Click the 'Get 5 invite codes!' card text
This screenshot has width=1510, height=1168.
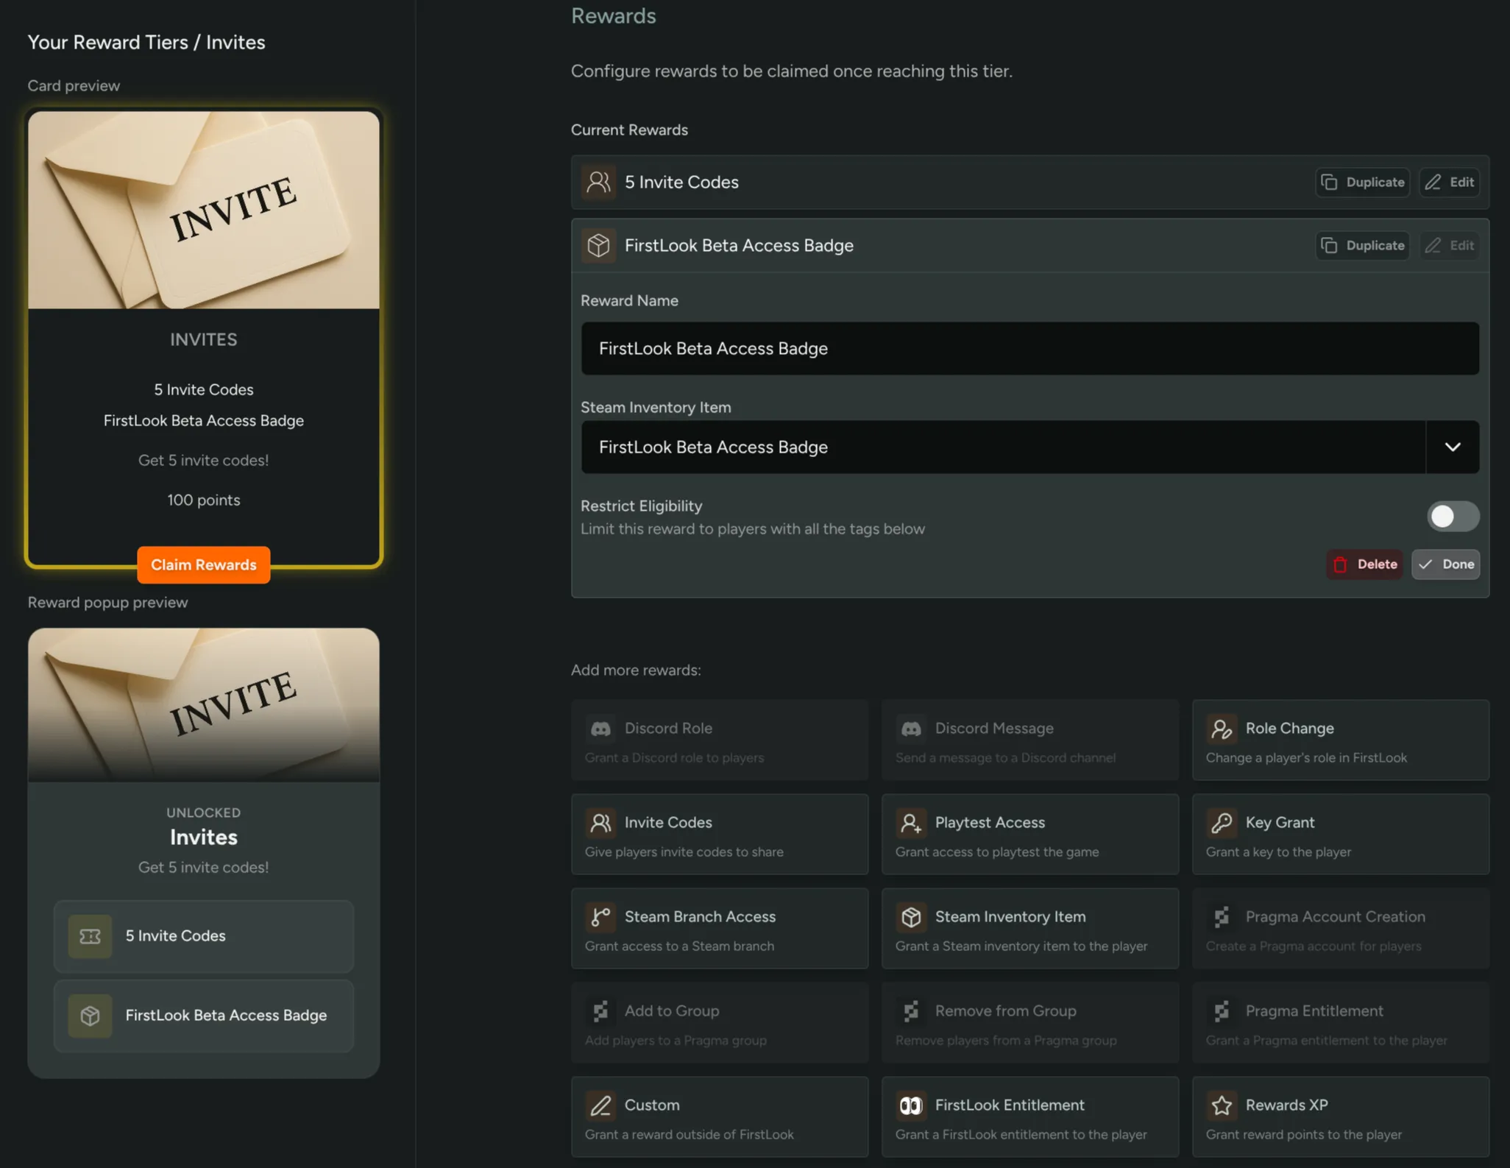point(204,460)
